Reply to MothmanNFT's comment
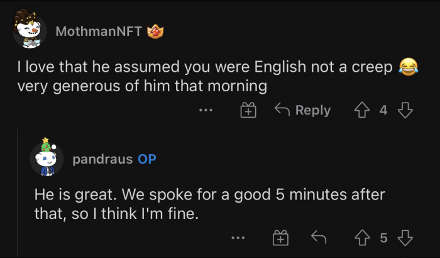The image size is (440, 258). click(303, 111)
